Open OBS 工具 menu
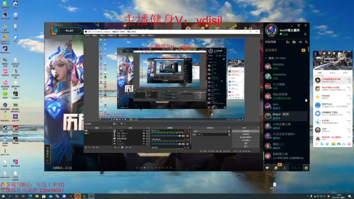Viewport: 354px width, 199px height. (143, 35)
